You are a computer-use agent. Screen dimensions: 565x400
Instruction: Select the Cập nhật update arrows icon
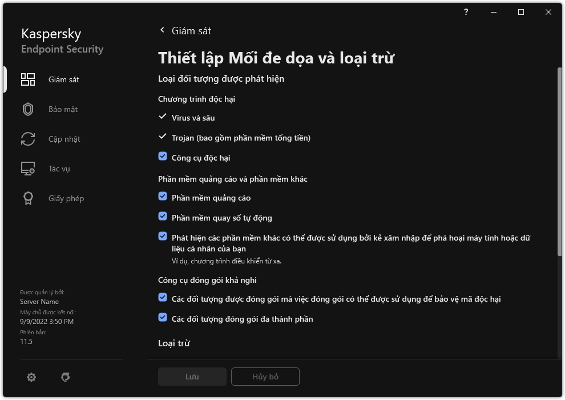click(28, 139)
